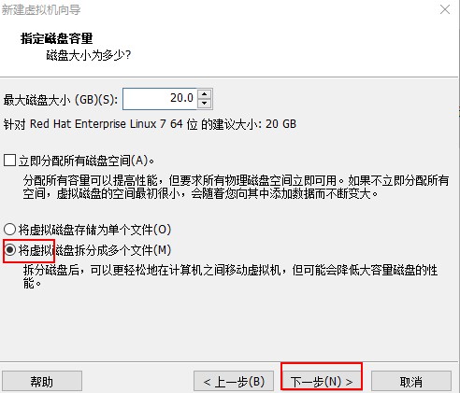Click the 最大磁盘大小 (GB)(S) label

pyautogui.click(x=61, y=100)
